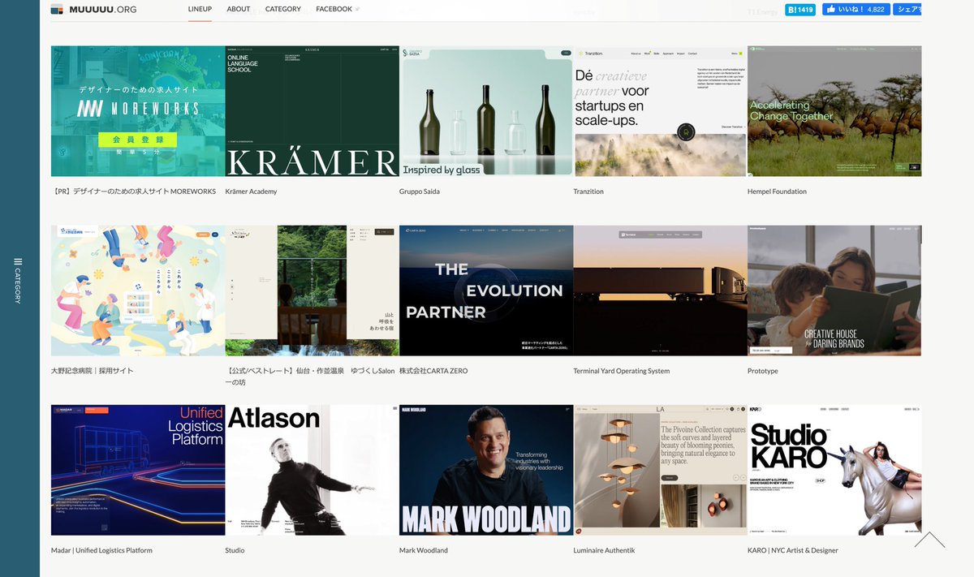Click the ゆづくしSalon一の坊 caption link
The width and height of the screenshot is (974, 577).
tap(310, 376)
